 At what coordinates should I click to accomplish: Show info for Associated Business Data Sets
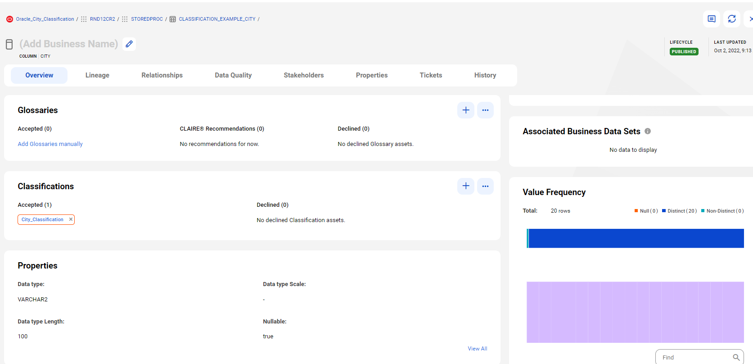[x=648, y=131]
